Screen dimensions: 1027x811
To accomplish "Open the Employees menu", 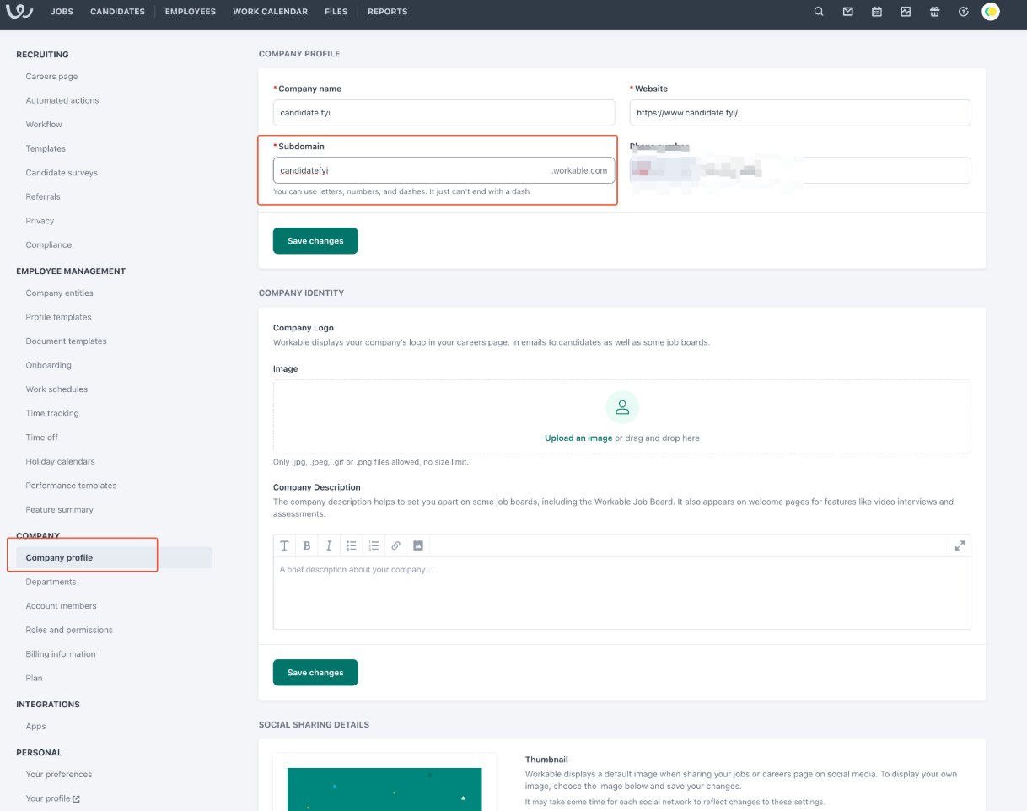I will coord(191,12).
